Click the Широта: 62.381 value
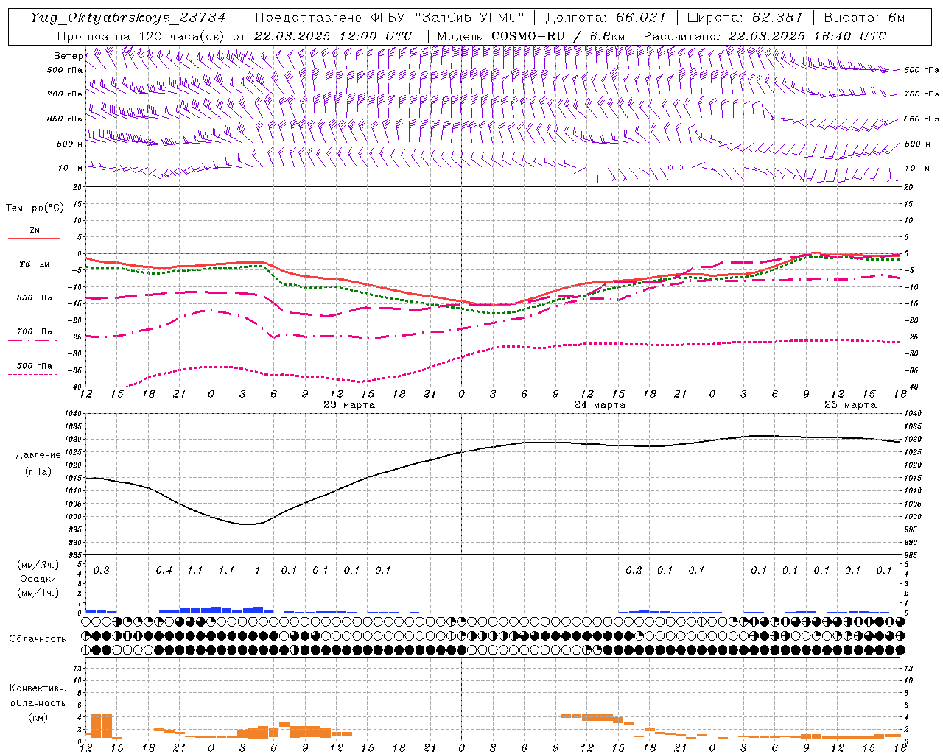 [745, 18]
